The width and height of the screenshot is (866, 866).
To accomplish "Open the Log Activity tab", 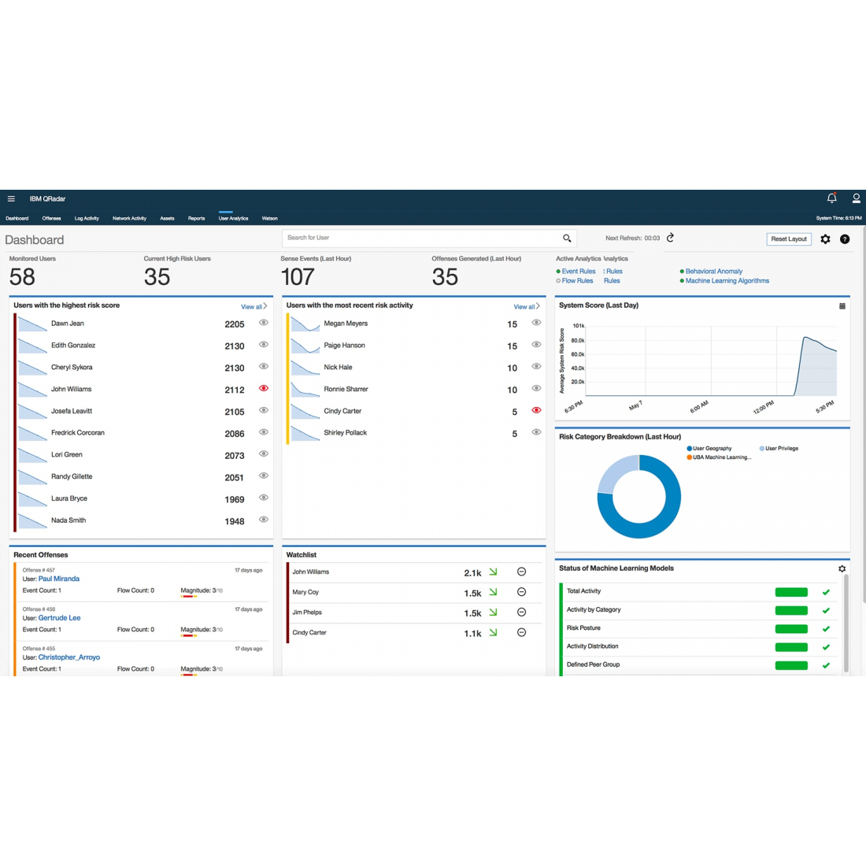I will point(87,219).
